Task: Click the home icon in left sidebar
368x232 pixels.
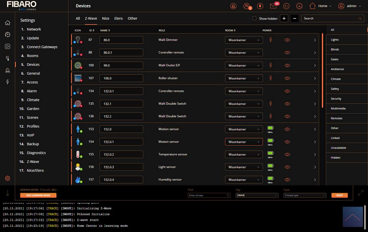Action: (8, 23)
